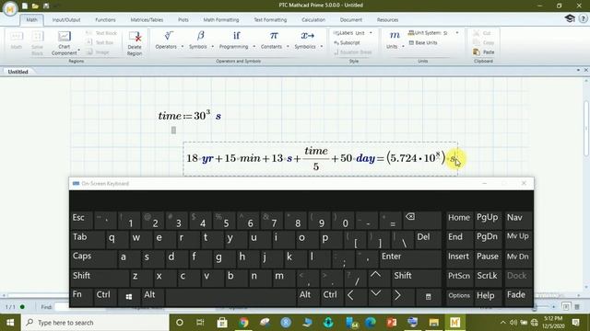Expand the Programming dropdown arrow
This screenshot has width=590, height=331.
[x=254, y=47]
